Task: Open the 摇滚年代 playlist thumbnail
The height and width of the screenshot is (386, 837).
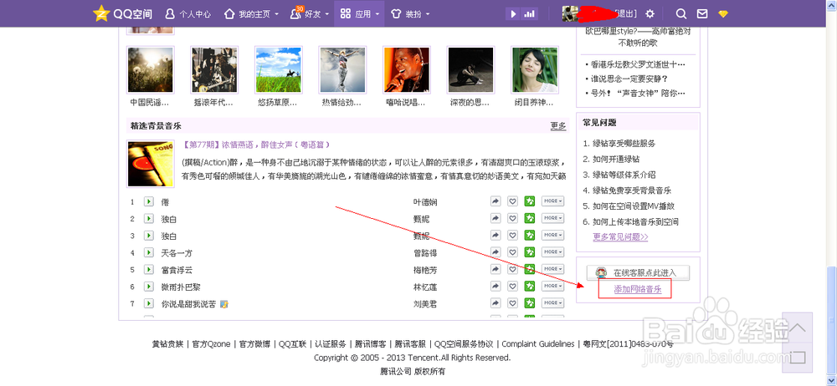Action: click(214, 70)
